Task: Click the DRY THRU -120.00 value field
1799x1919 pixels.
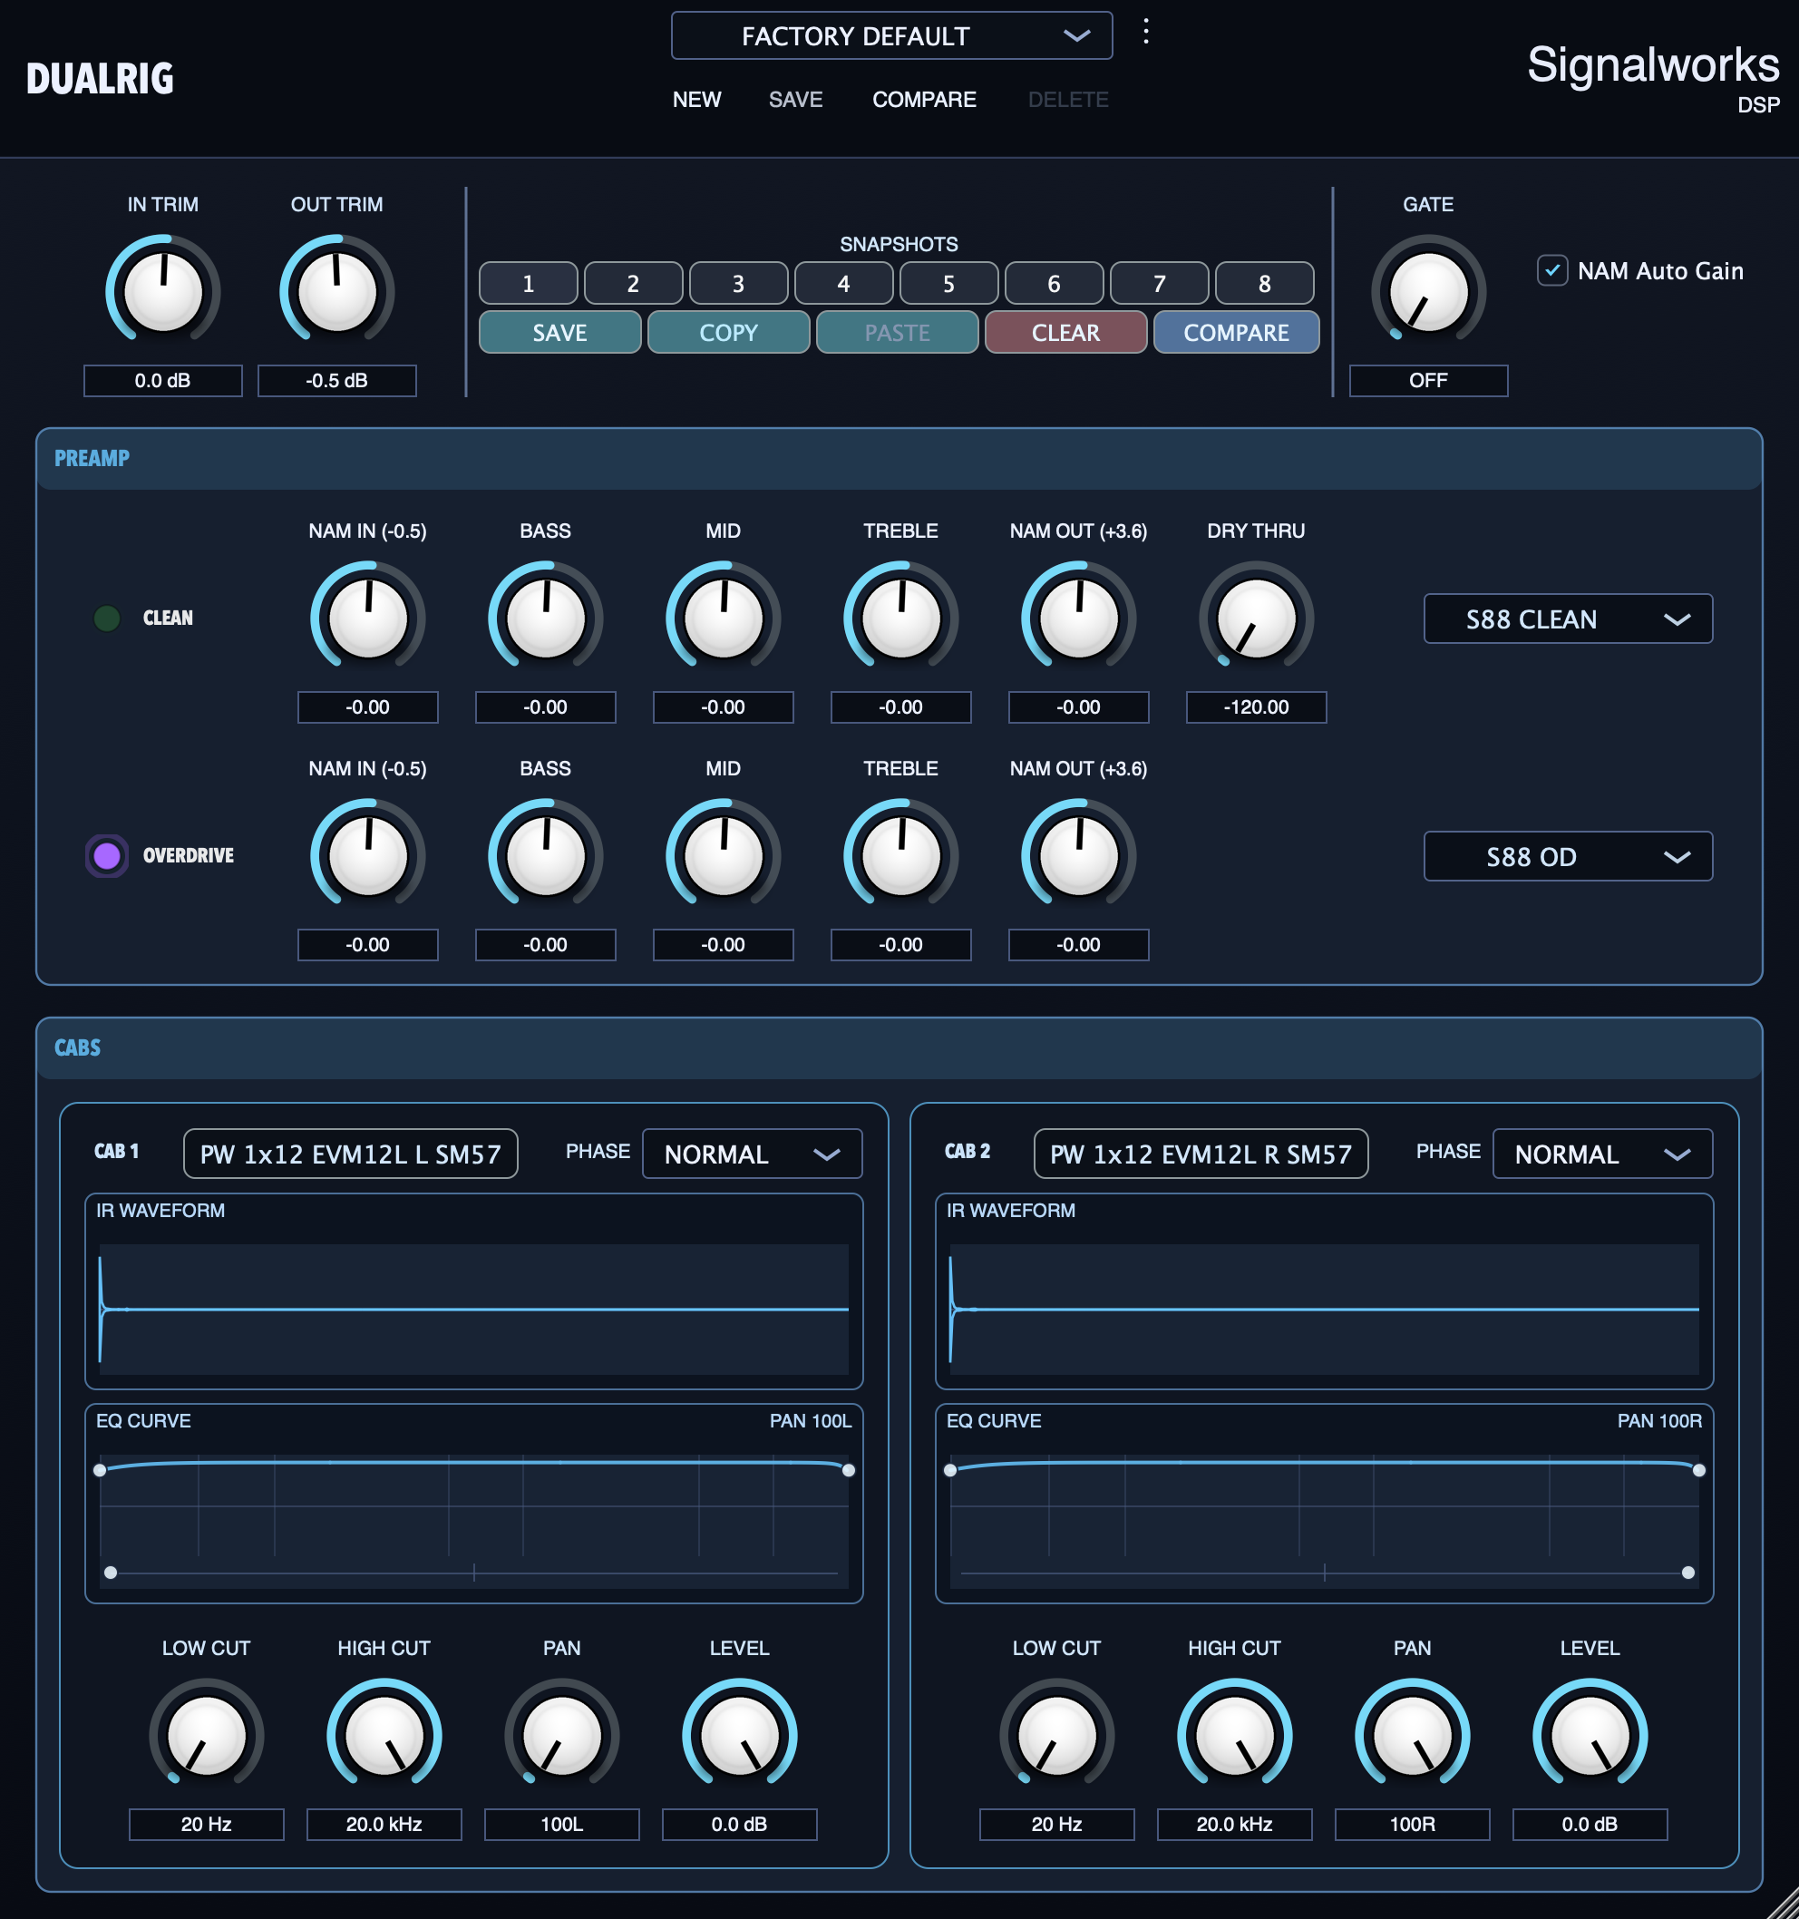Action: click(x=1257, y=706)
